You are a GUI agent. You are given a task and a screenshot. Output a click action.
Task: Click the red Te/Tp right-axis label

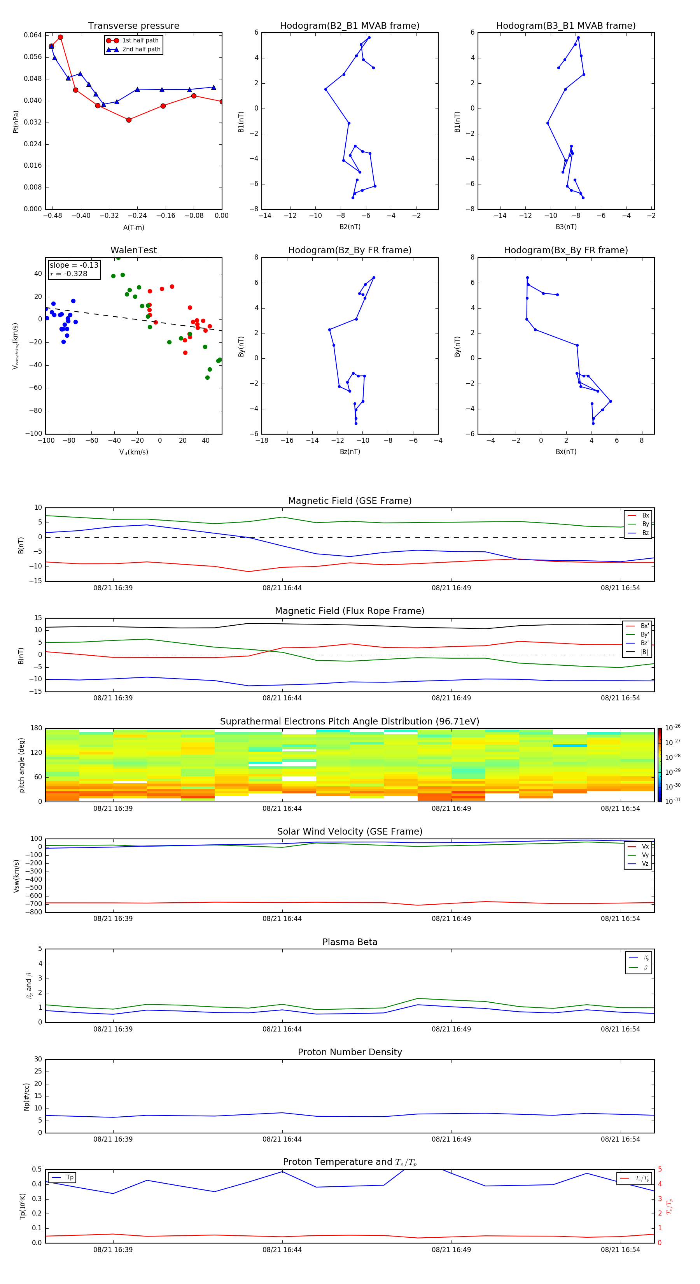(669, 1206)
